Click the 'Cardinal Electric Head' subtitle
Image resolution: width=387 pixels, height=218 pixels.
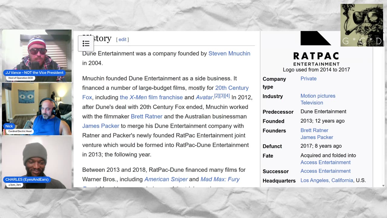tap(20, 131)
